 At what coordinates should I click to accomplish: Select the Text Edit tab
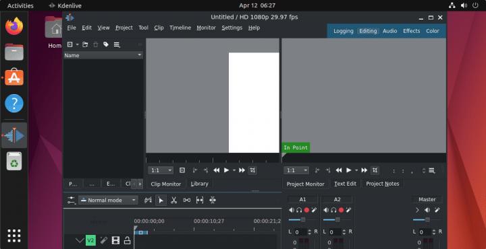click(345, 184)
